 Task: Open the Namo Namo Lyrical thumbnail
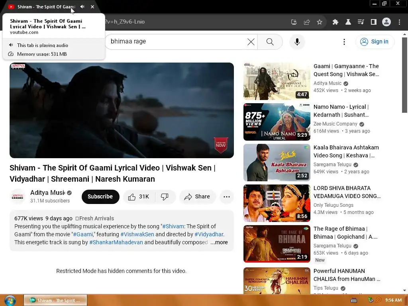[277, 122]
